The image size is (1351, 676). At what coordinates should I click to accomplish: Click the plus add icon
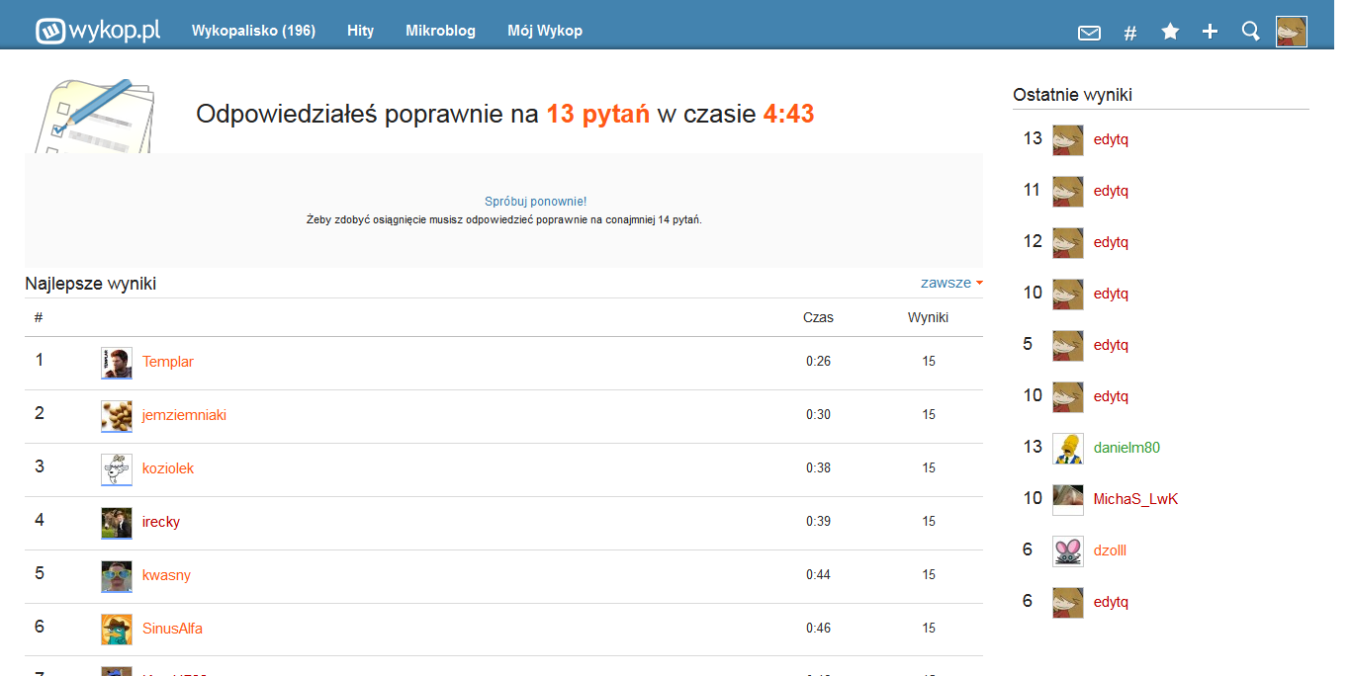click(1210, 32)
